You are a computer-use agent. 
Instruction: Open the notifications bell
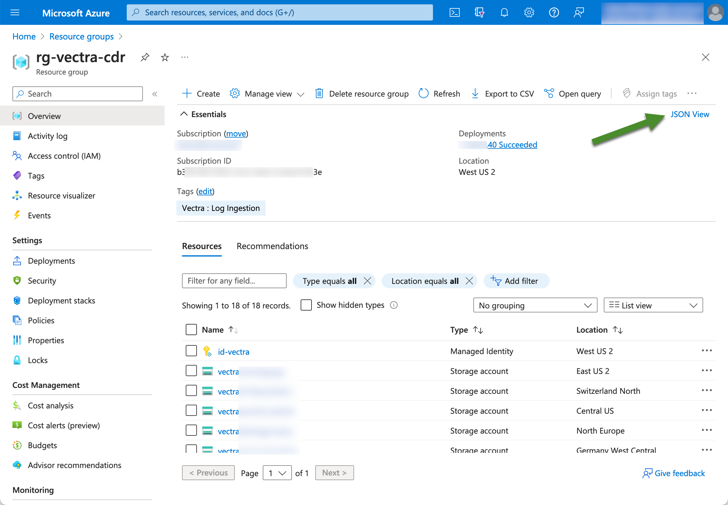tap(504, 13)
